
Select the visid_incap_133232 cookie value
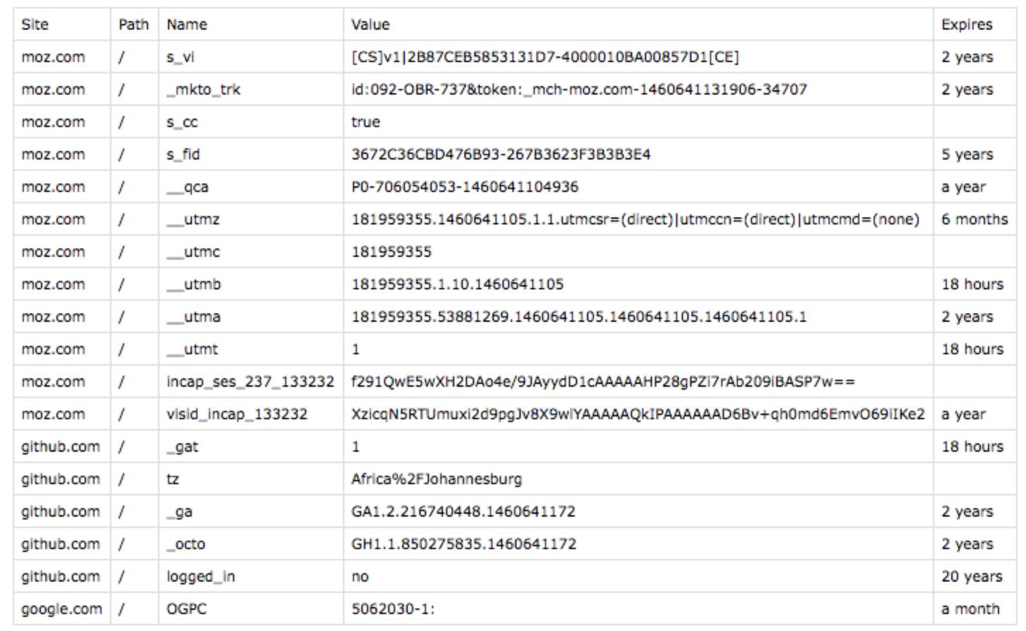(638, 414)
